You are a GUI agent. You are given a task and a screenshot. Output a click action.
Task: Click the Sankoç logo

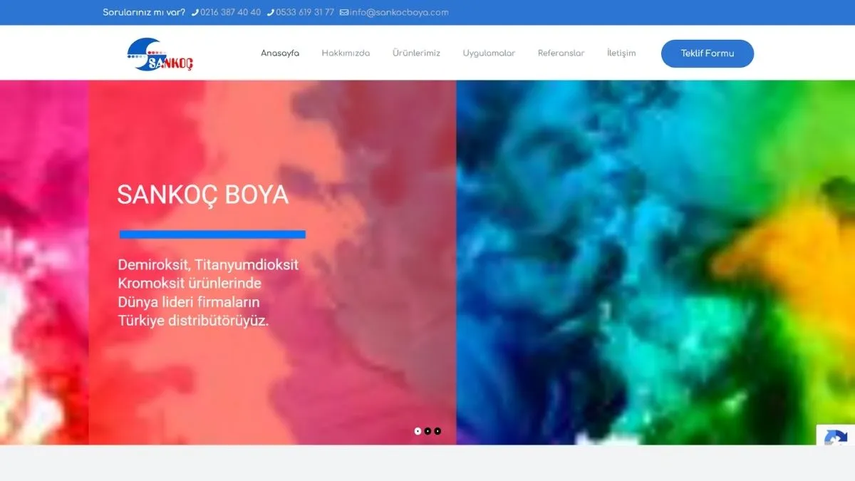[x=160, y=53]
